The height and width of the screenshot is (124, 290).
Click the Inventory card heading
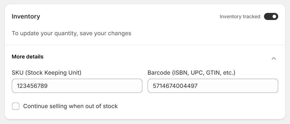pos(26,16)
